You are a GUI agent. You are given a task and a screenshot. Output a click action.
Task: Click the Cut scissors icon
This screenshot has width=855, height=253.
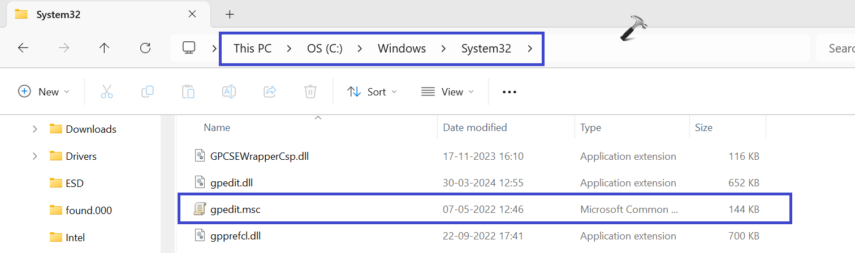107,91
